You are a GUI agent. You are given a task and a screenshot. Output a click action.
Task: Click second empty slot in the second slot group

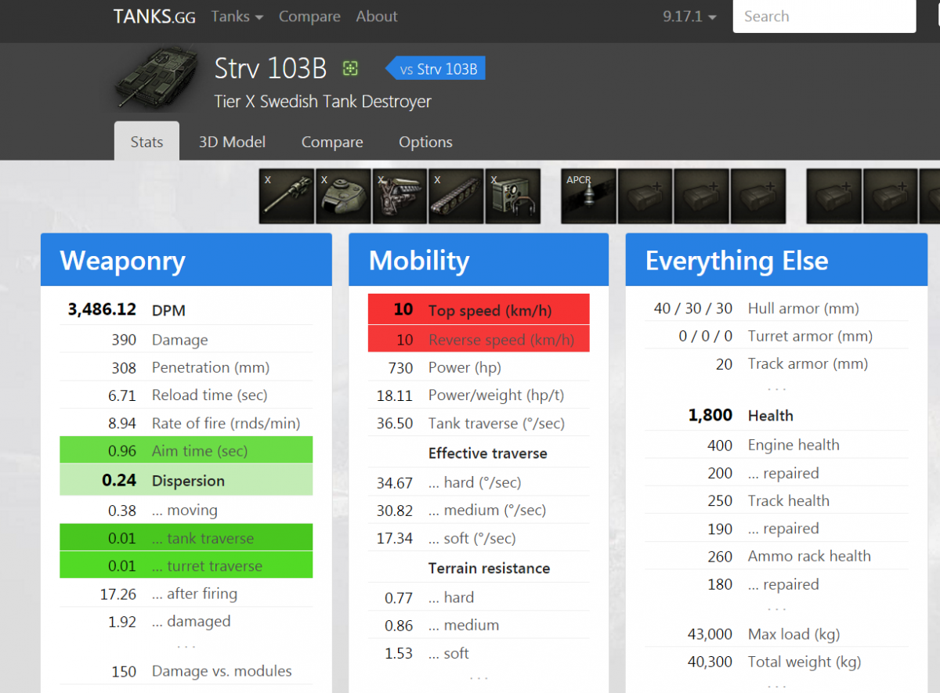pos(891,197)
